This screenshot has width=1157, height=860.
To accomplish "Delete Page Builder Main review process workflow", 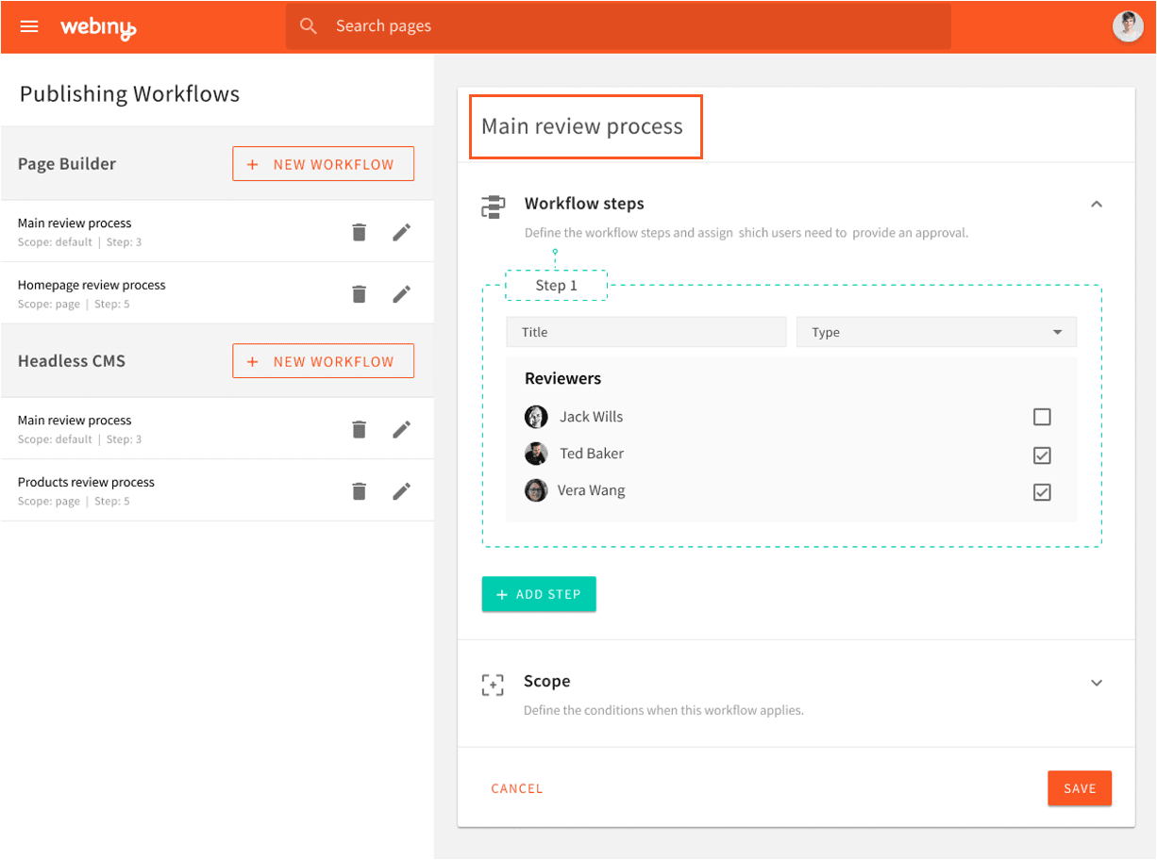I will pos(359,232).
